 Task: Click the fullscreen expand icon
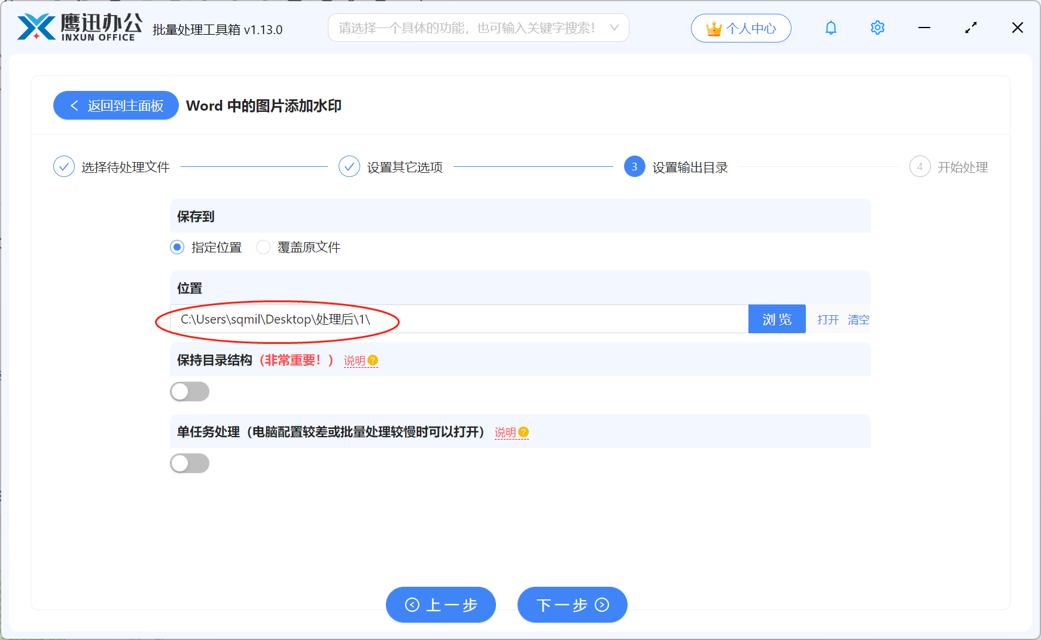(970, 28)
